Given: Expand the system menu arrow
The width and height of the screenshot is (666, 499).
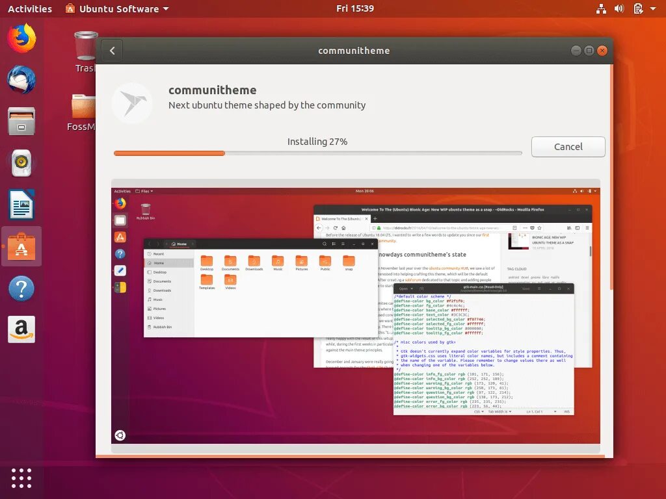Looking at the screenshot, I should point(653,8).
